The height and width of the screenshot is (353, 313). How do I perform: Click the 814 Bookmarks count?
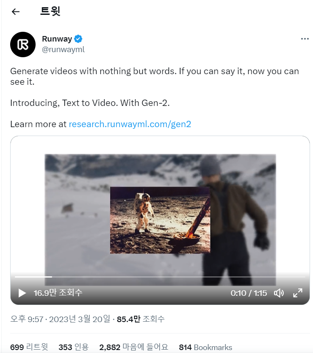click(x=205, y=347)
